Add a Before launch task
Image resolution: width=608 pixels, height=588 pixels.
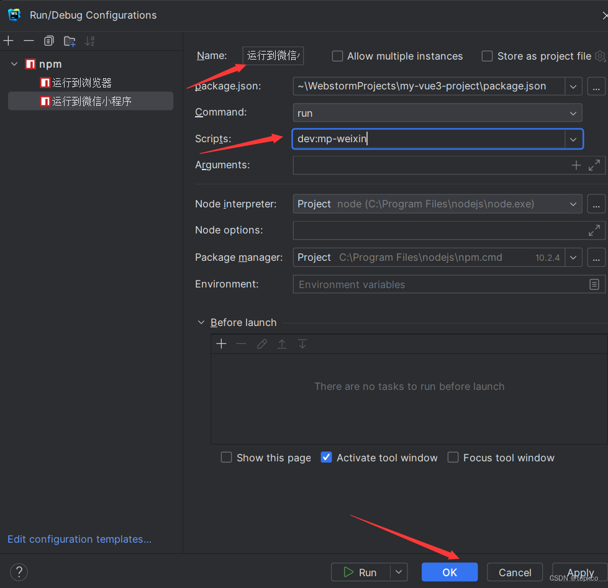click(x=222, y=344)
